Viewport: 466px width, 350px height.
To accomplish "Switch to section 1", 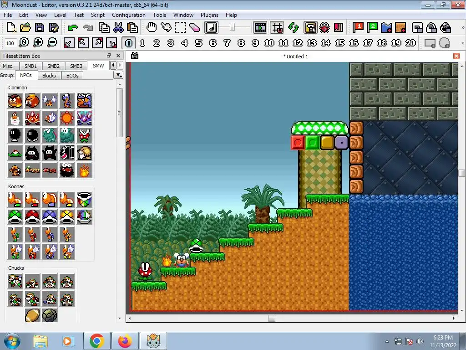I will click(142, 43).
